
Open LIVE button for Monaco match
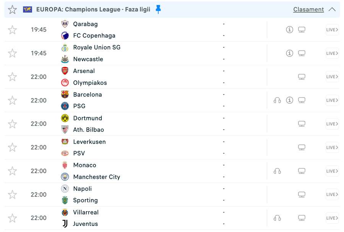(x=332, y=171)
